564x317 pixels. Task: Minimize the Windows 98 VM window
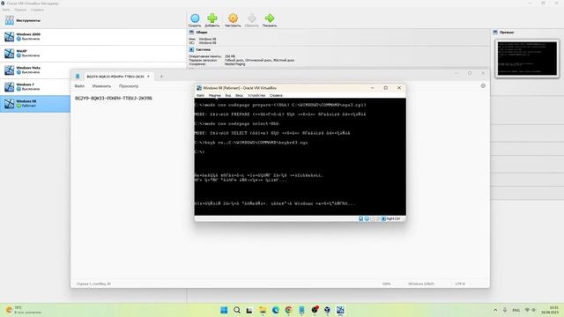click(372, 88)
